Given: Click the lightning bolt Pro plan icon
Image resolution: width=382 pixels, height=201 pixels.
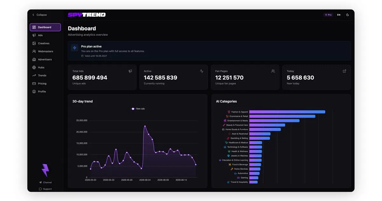Looking at the screenshot, I should click(75, 48).
